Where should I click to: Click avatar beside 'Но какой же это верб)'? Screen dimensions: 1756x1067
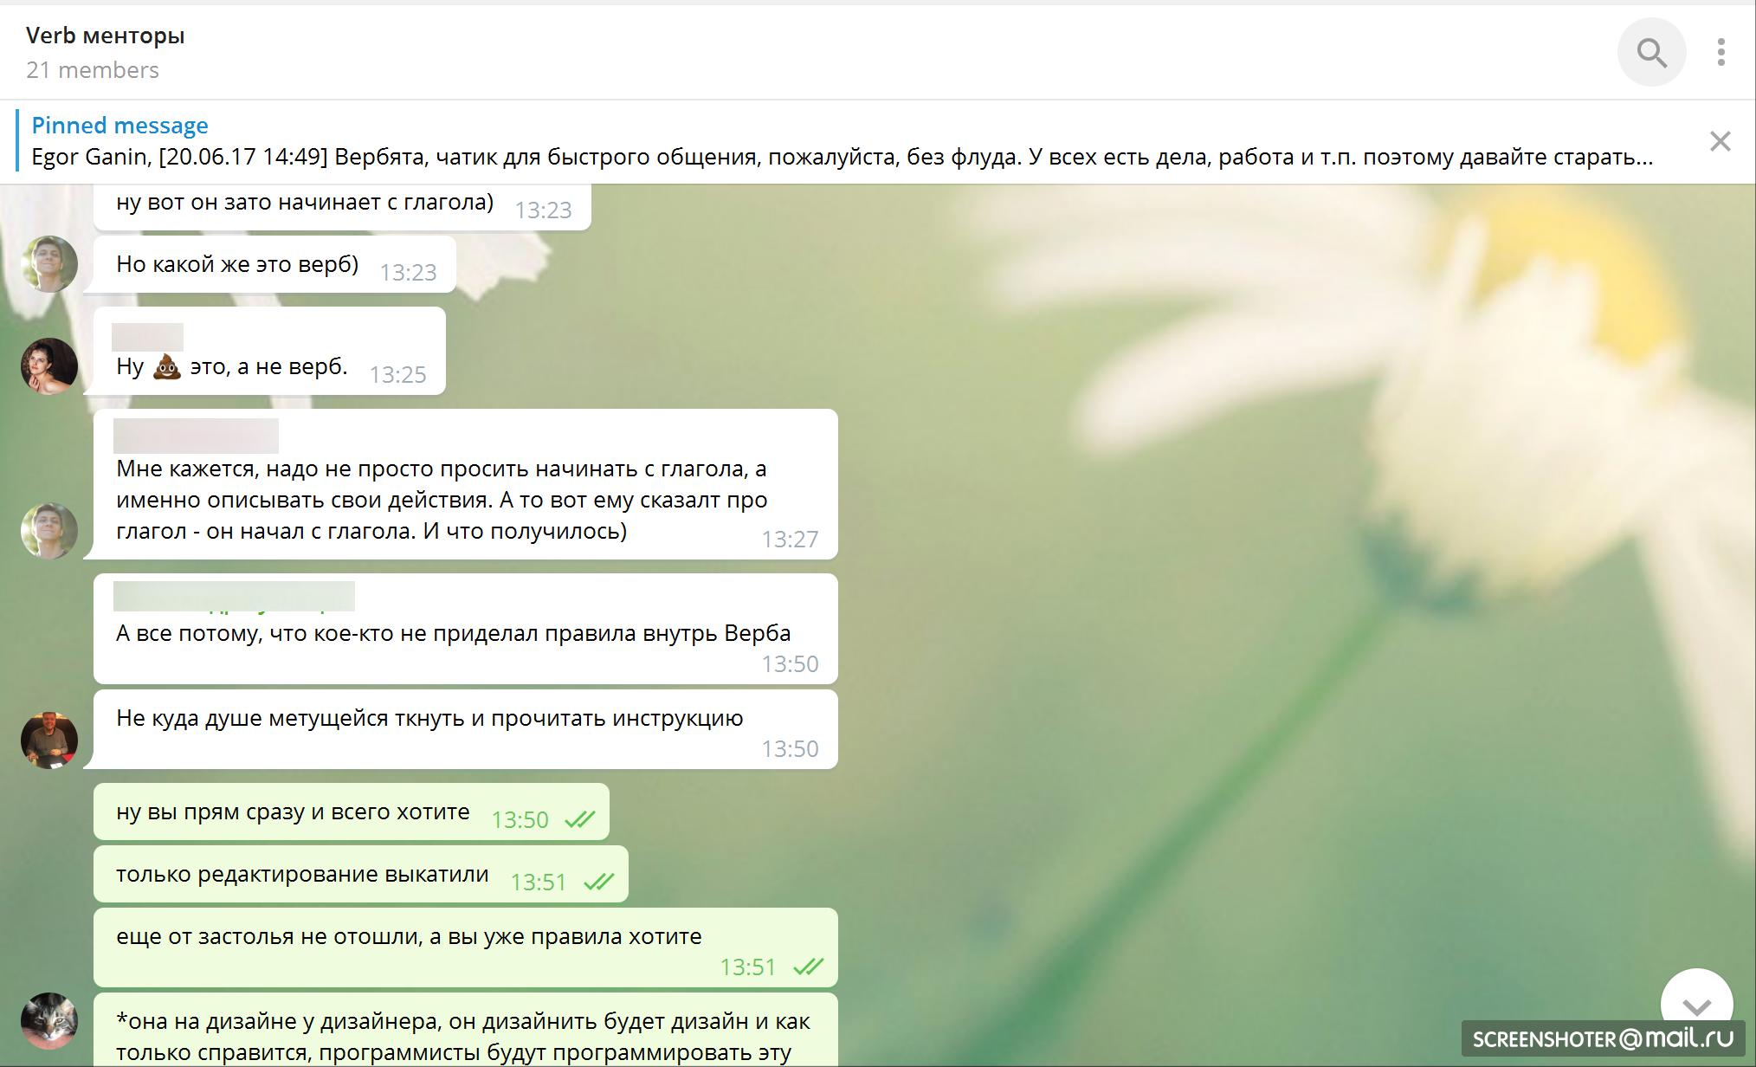pos(49,263)
